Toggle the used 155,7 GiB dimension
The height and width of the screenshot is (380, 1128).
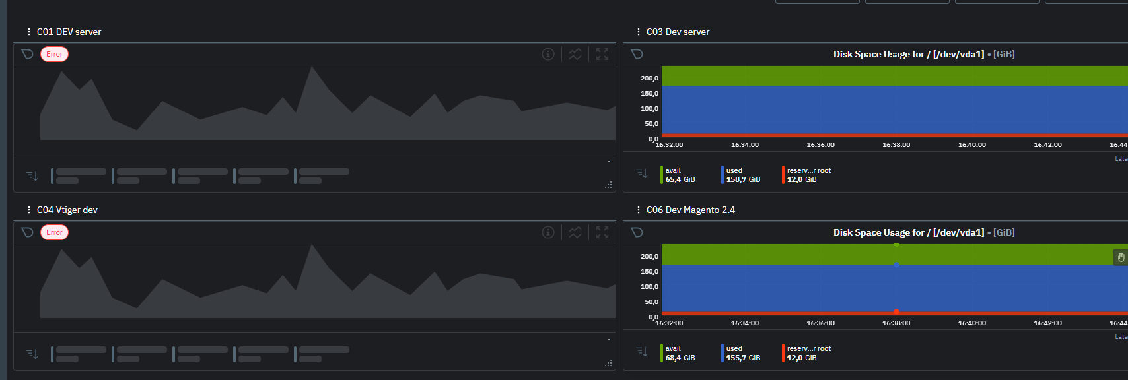(742, 353)
